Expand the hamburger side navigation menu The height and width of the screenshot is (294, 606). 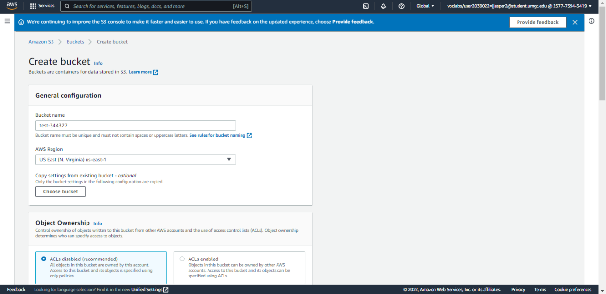point(7,21)
